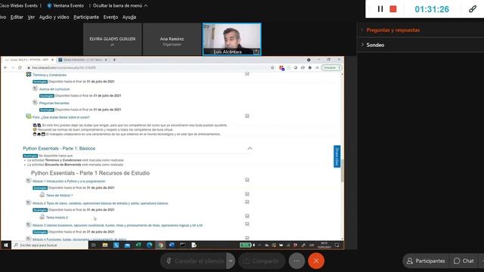Open Acerca del currículum link
Image resolution: width=484 pixels, height=272 pixels.
pyautogui.click(x=54, y=89)
